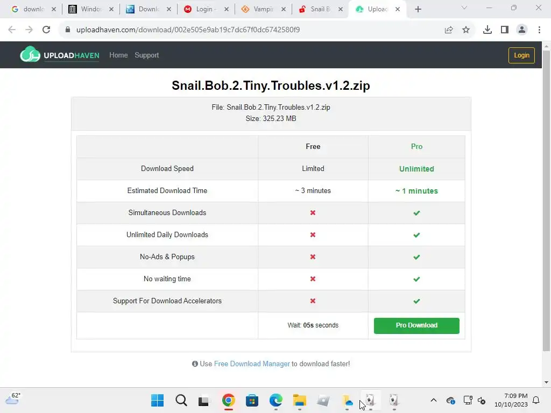The width and height of the screenshot is (551, 413).
Task: Click the scrollbar down arrow
Action: click(546, 382)
